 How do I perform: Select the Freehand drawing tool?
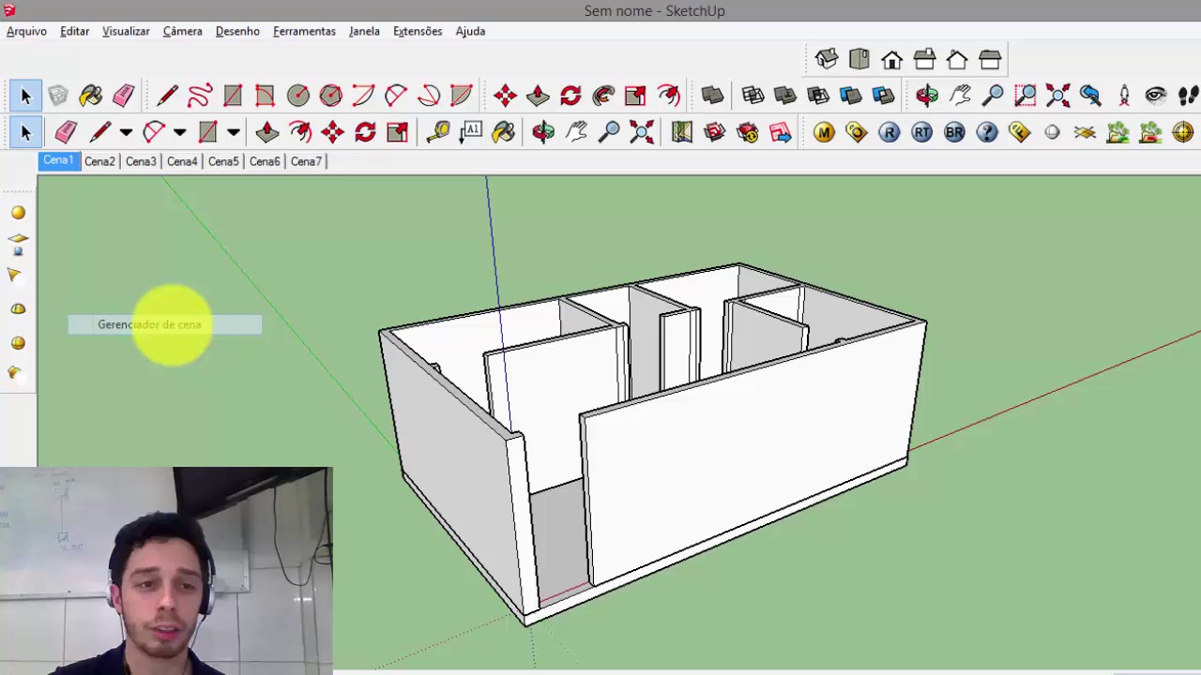pos(200,96)
